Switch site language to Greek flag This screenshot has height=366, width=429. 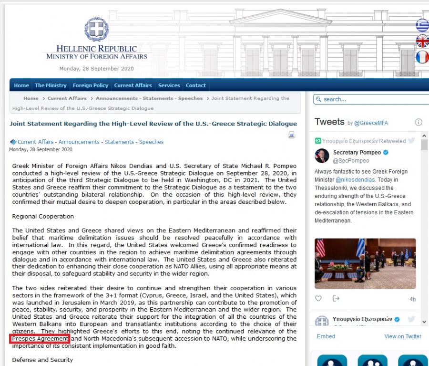(422, 24)
